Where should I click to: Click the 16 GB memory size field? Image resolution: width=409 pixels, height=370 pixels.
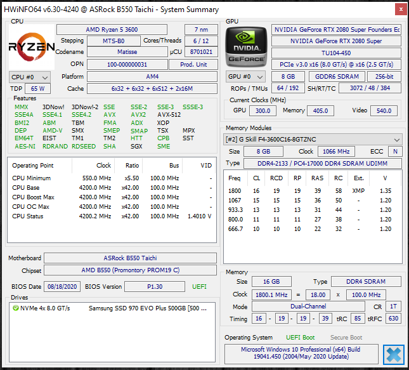pyautogui.click(x=271, y=282)
